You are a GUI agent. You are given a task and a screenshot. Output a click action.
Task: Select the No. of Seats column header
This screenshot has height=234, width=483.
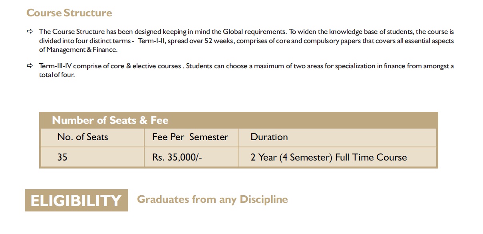coord(83,137)
